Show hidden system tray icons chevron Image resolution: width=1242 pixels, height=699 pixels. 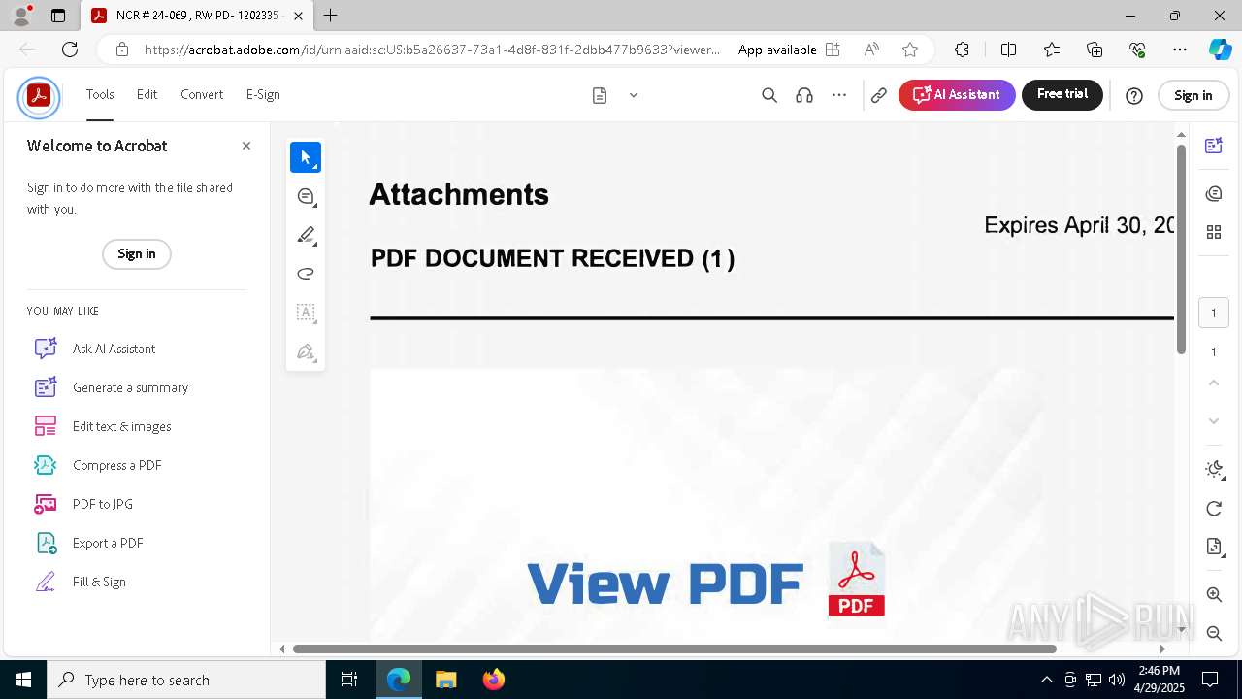1046,680
